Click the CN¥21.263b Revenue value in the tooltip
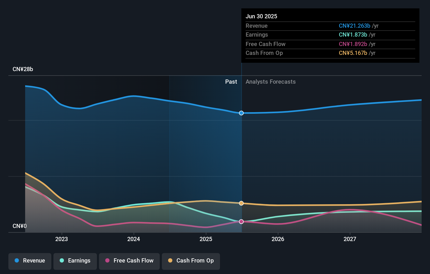Screen dimensions: 430x274 354,26
